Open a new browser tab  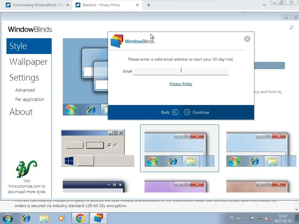tap(149, 5)
